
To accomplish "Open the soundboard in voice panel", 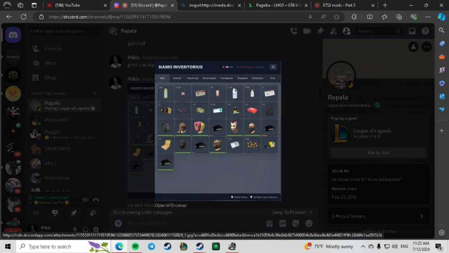I will pyautogui.click(x=93, y=213).
